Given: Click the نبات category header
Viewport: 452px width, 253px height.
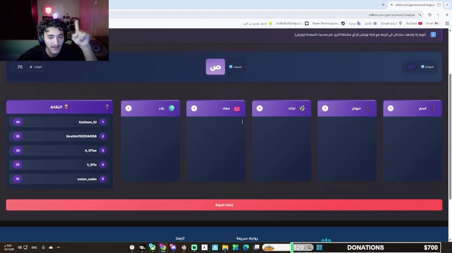Looking at the screenshot, I should click(x=281, y=108).
